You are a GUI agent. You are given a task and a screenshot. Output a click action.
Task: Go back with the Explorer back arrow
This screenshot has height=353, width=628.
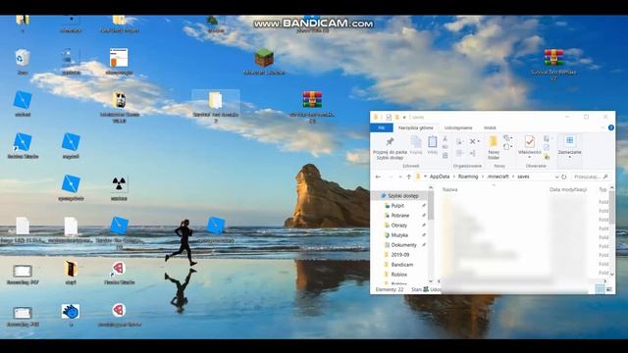pos(378,176)
